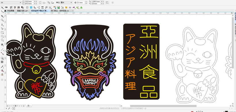
Task: Click the orange table grid icon
Action: pyautogui.click(x=66, y=7)
